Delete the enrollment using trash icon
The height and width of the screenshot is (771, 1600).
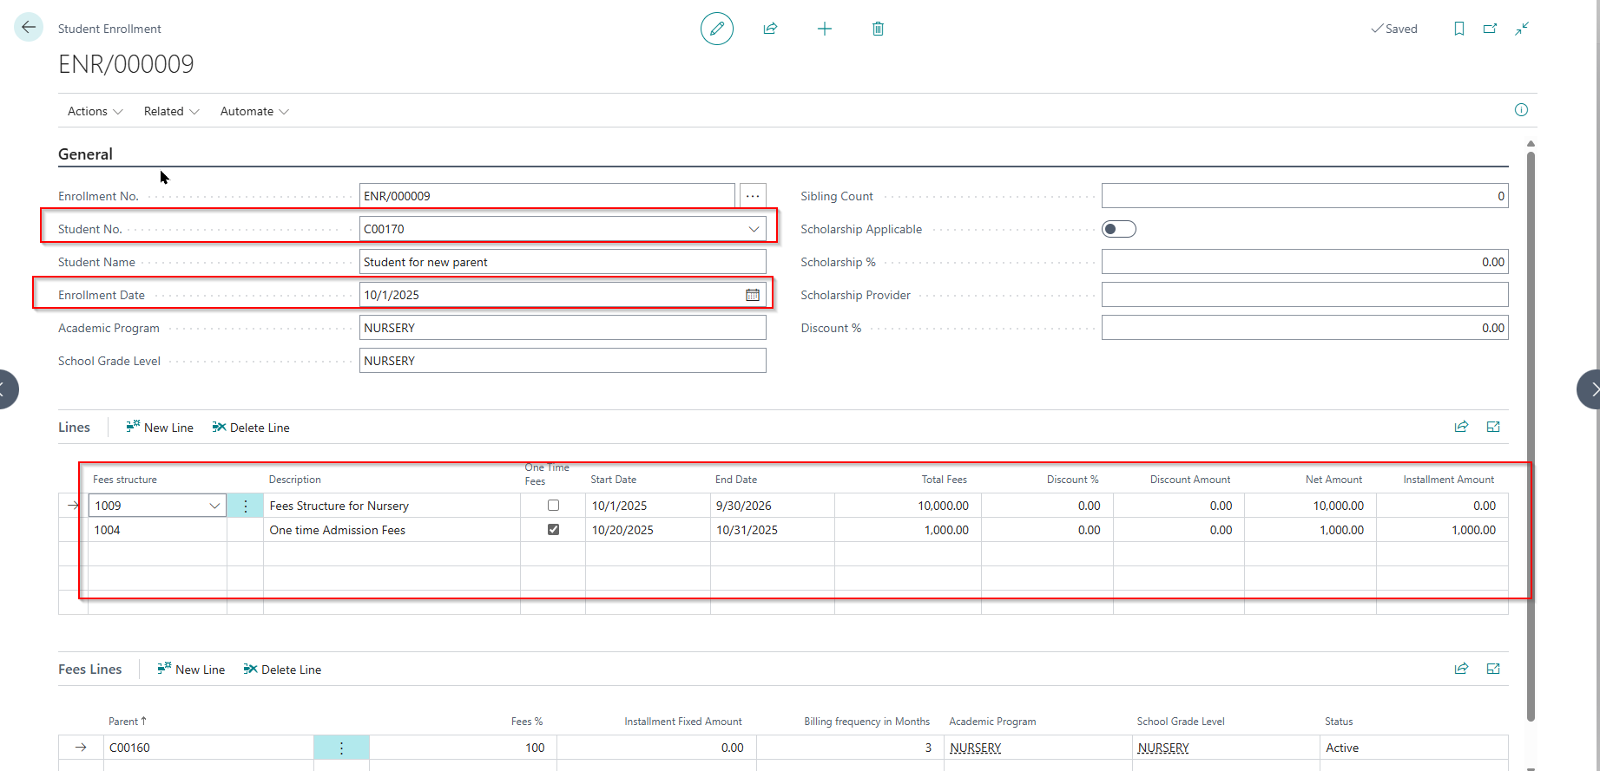(x=878, y=29)
